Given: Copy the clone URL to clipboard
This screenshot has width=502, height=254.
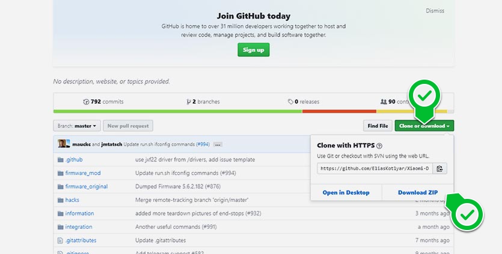Looking at the screenshot, I should (x=440, y=169).
